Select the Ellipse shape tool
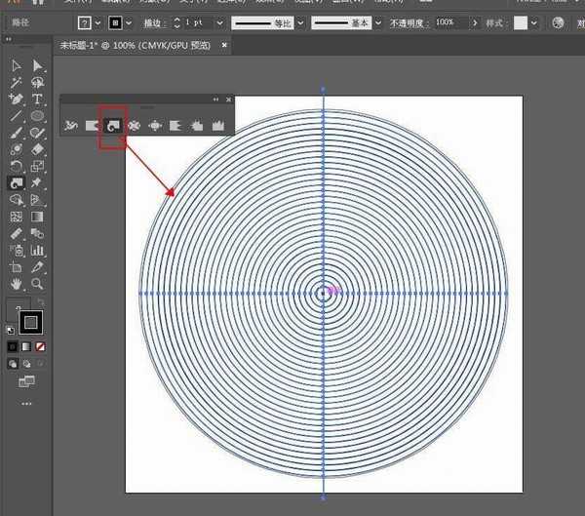 [37, 116]
